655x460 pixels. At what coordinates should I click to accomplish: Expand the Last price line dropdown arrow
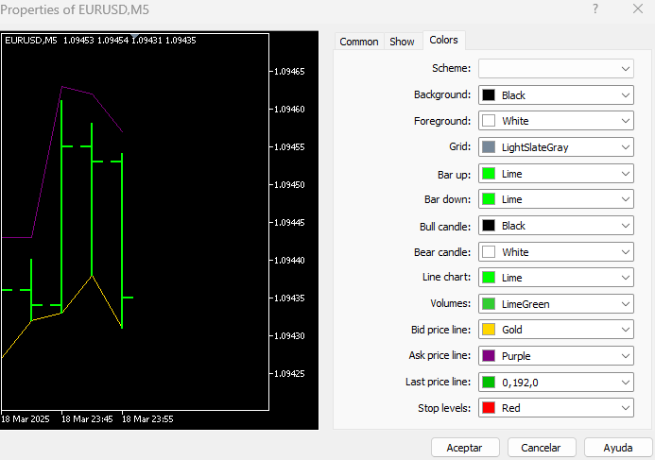626,383
